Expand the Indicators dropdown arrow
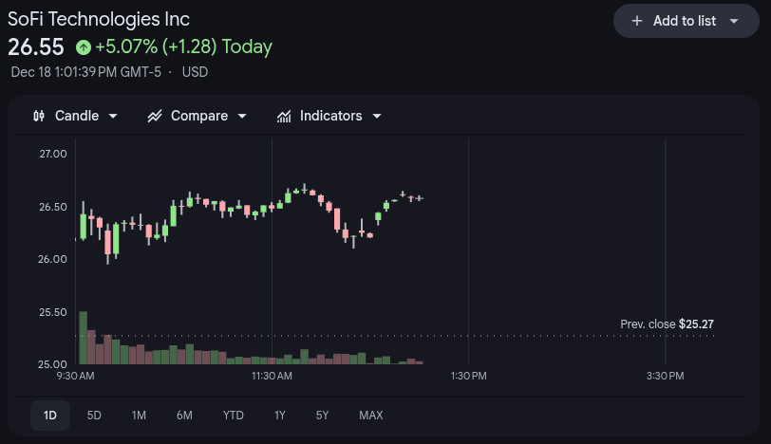 377,116
